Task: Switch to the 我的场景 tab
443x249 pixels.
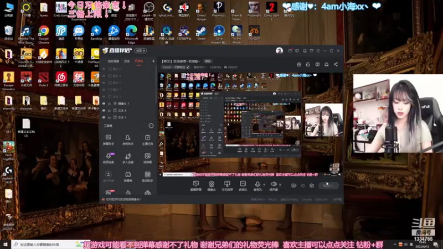Action: tap(114, 61)
